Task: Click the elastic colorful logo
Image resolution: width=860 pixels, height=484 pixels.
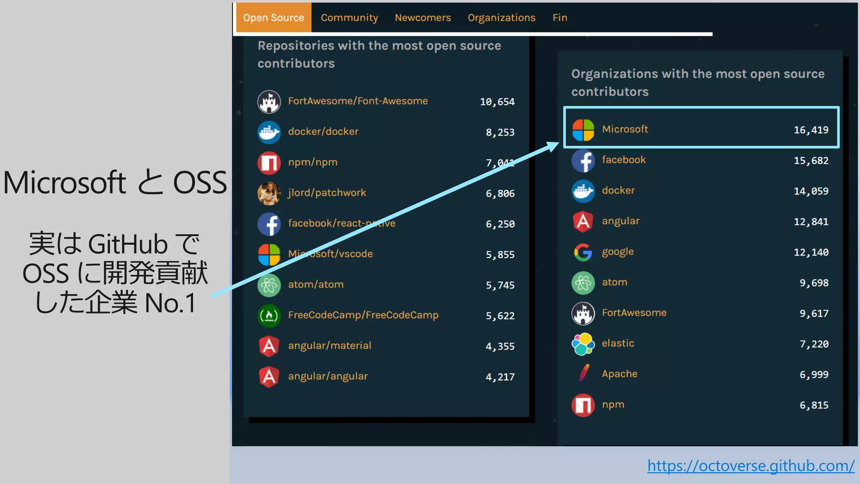Action: point(583,344)
